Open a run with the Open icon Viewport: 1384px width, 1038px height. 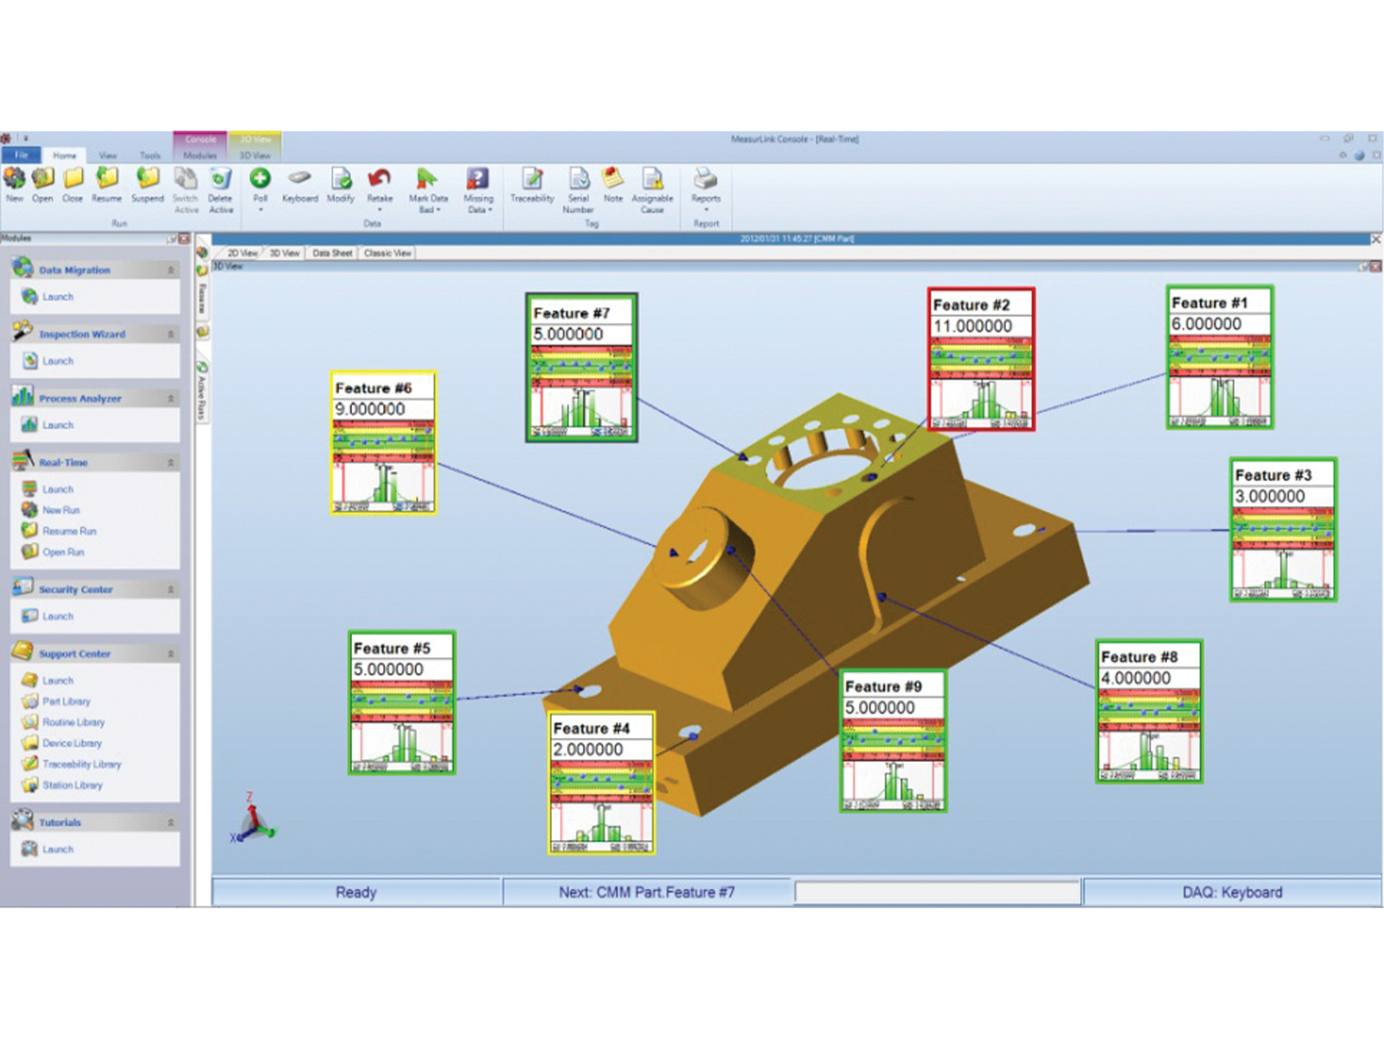(42, 179)
